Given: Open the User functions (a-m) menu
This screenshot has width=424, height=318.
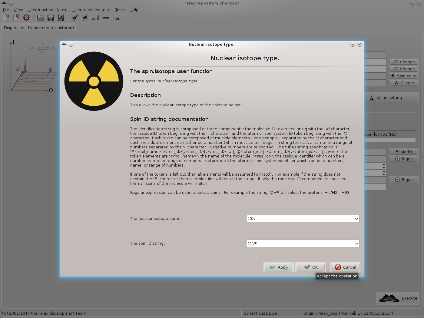Looking at the screenshot, I should (x=48, y=10).
